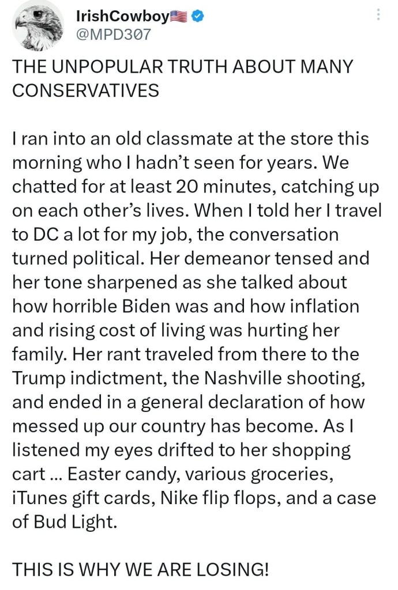Open the IrishCowboy profile name link
This screenshot has width=398, height=590.
point(122,17)
